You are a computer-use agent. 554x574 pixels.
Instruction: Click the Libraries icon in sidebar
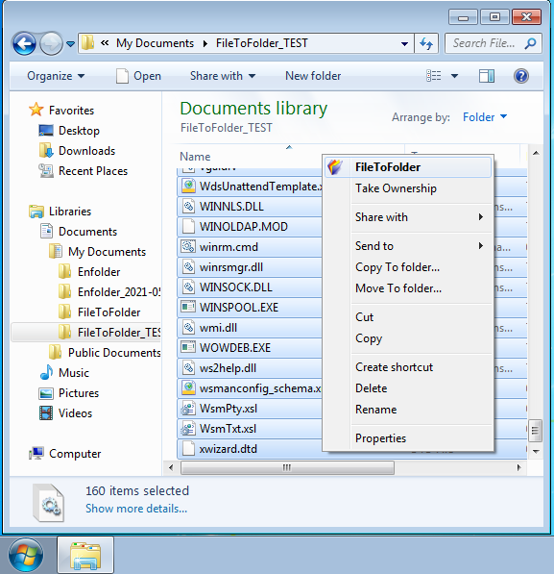pyautogui.click(x=36, y=212)
